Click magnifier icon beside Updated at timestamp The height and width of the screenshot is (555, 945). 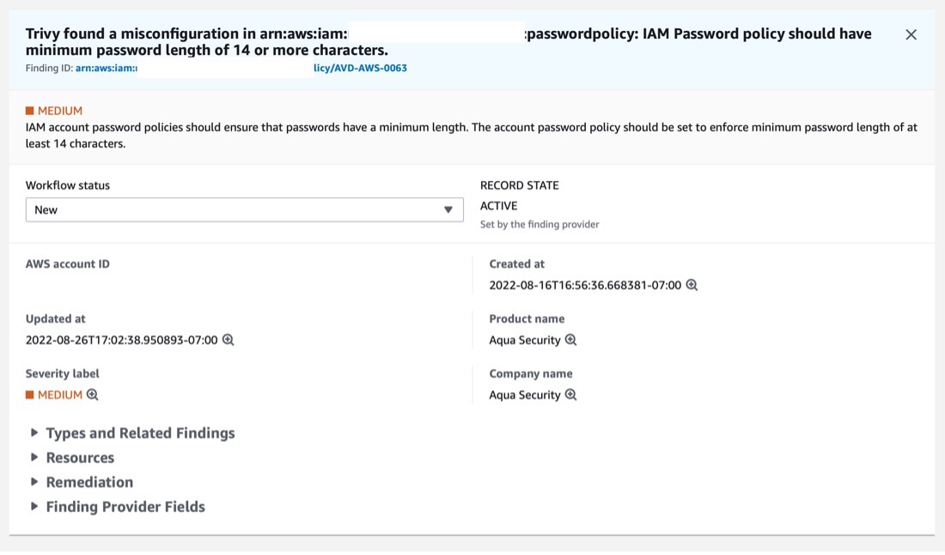click(228, 340)
